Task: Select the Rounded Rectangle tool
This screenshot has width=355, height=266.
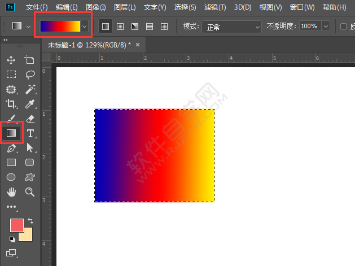Action: click(30, 163)
